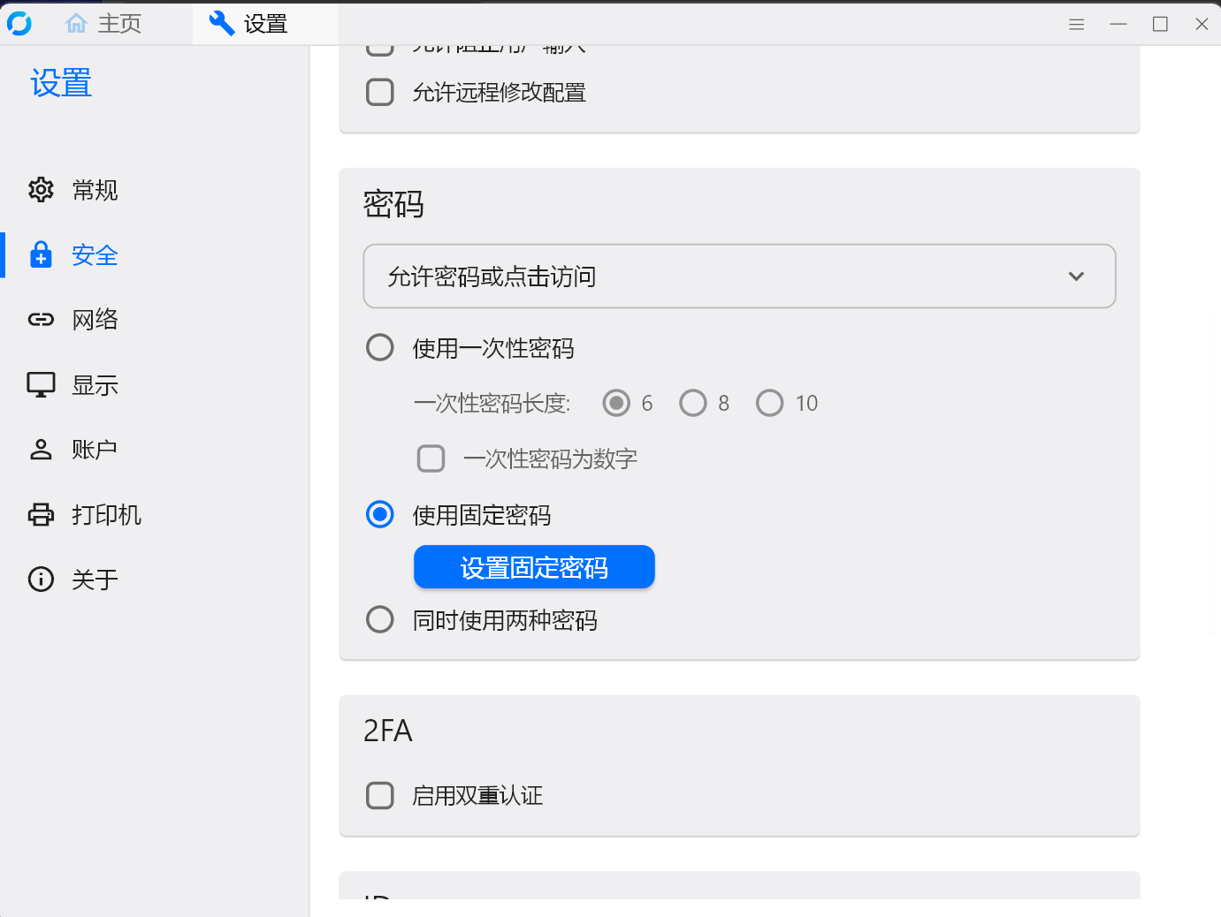Click the 设置固定密码 button
The width and height of the screenshot is (1221, 917).
(534, 566)
